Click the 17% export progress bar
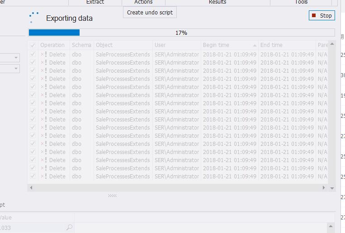 click(181, 33)
